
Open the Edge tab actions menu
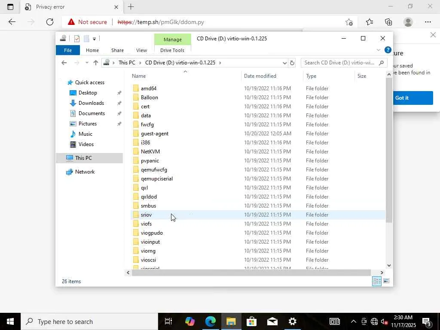(x=10, y=7)
